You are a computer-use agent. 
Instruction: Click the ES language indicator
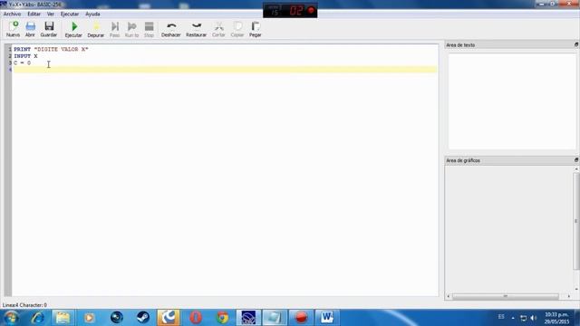pyautogui.click(x=501, y=317)
